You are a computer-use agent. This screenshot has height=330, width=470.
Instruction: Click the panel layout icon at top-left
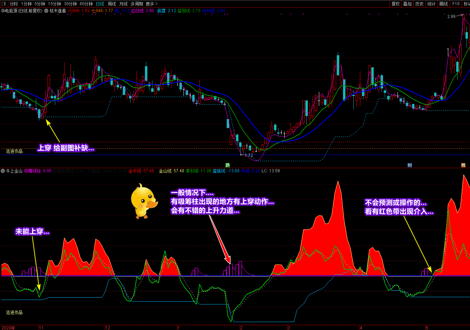(4, 4)
